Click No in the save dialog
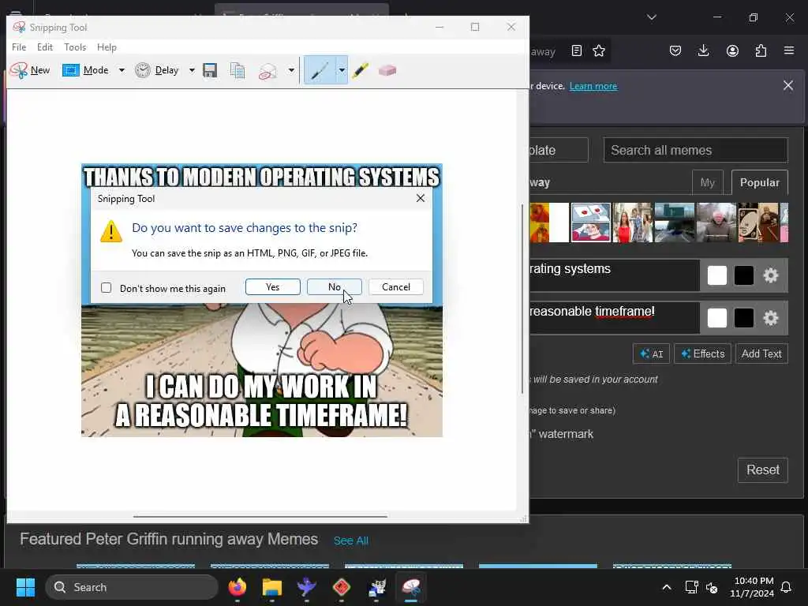The height and width of the screenshot is (606, 808). point(335,287)
